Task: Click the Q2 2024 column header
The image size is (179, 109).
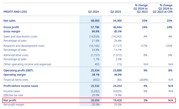Action: (93, 12)
